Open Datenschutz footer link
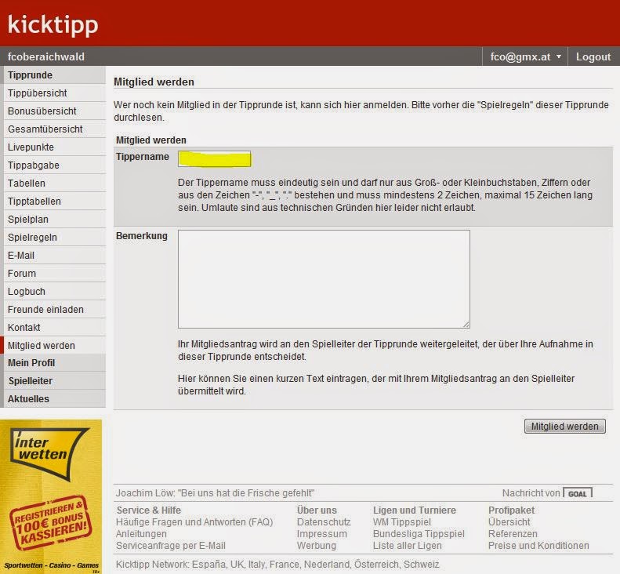 pyautogui.click(x=324, y=522)
